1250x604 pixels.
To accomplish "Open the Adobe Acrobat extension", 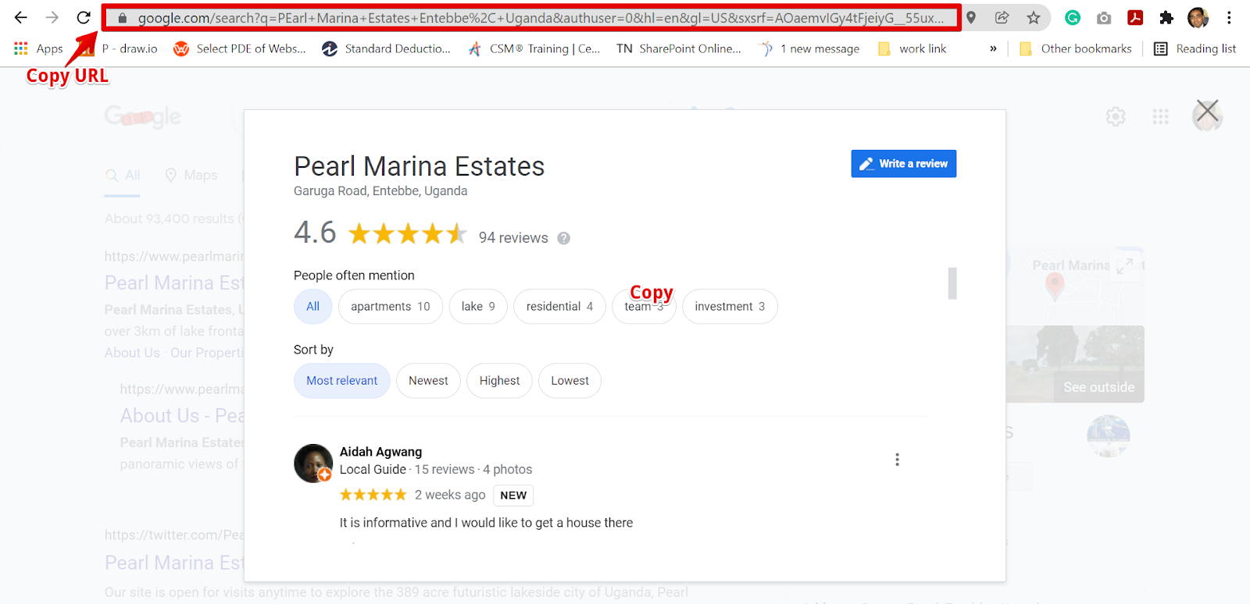I will [x=1135, y=17].
